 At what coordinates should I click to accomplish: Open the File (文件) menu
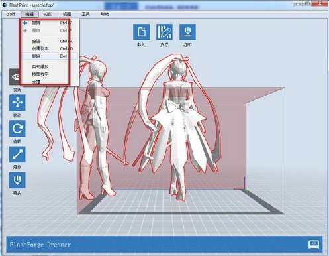click(x=11, y=14)
